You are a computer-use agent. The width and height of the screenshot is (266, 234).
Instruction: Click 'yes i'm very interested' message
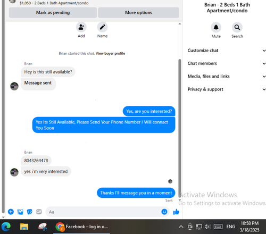(46, 171)
